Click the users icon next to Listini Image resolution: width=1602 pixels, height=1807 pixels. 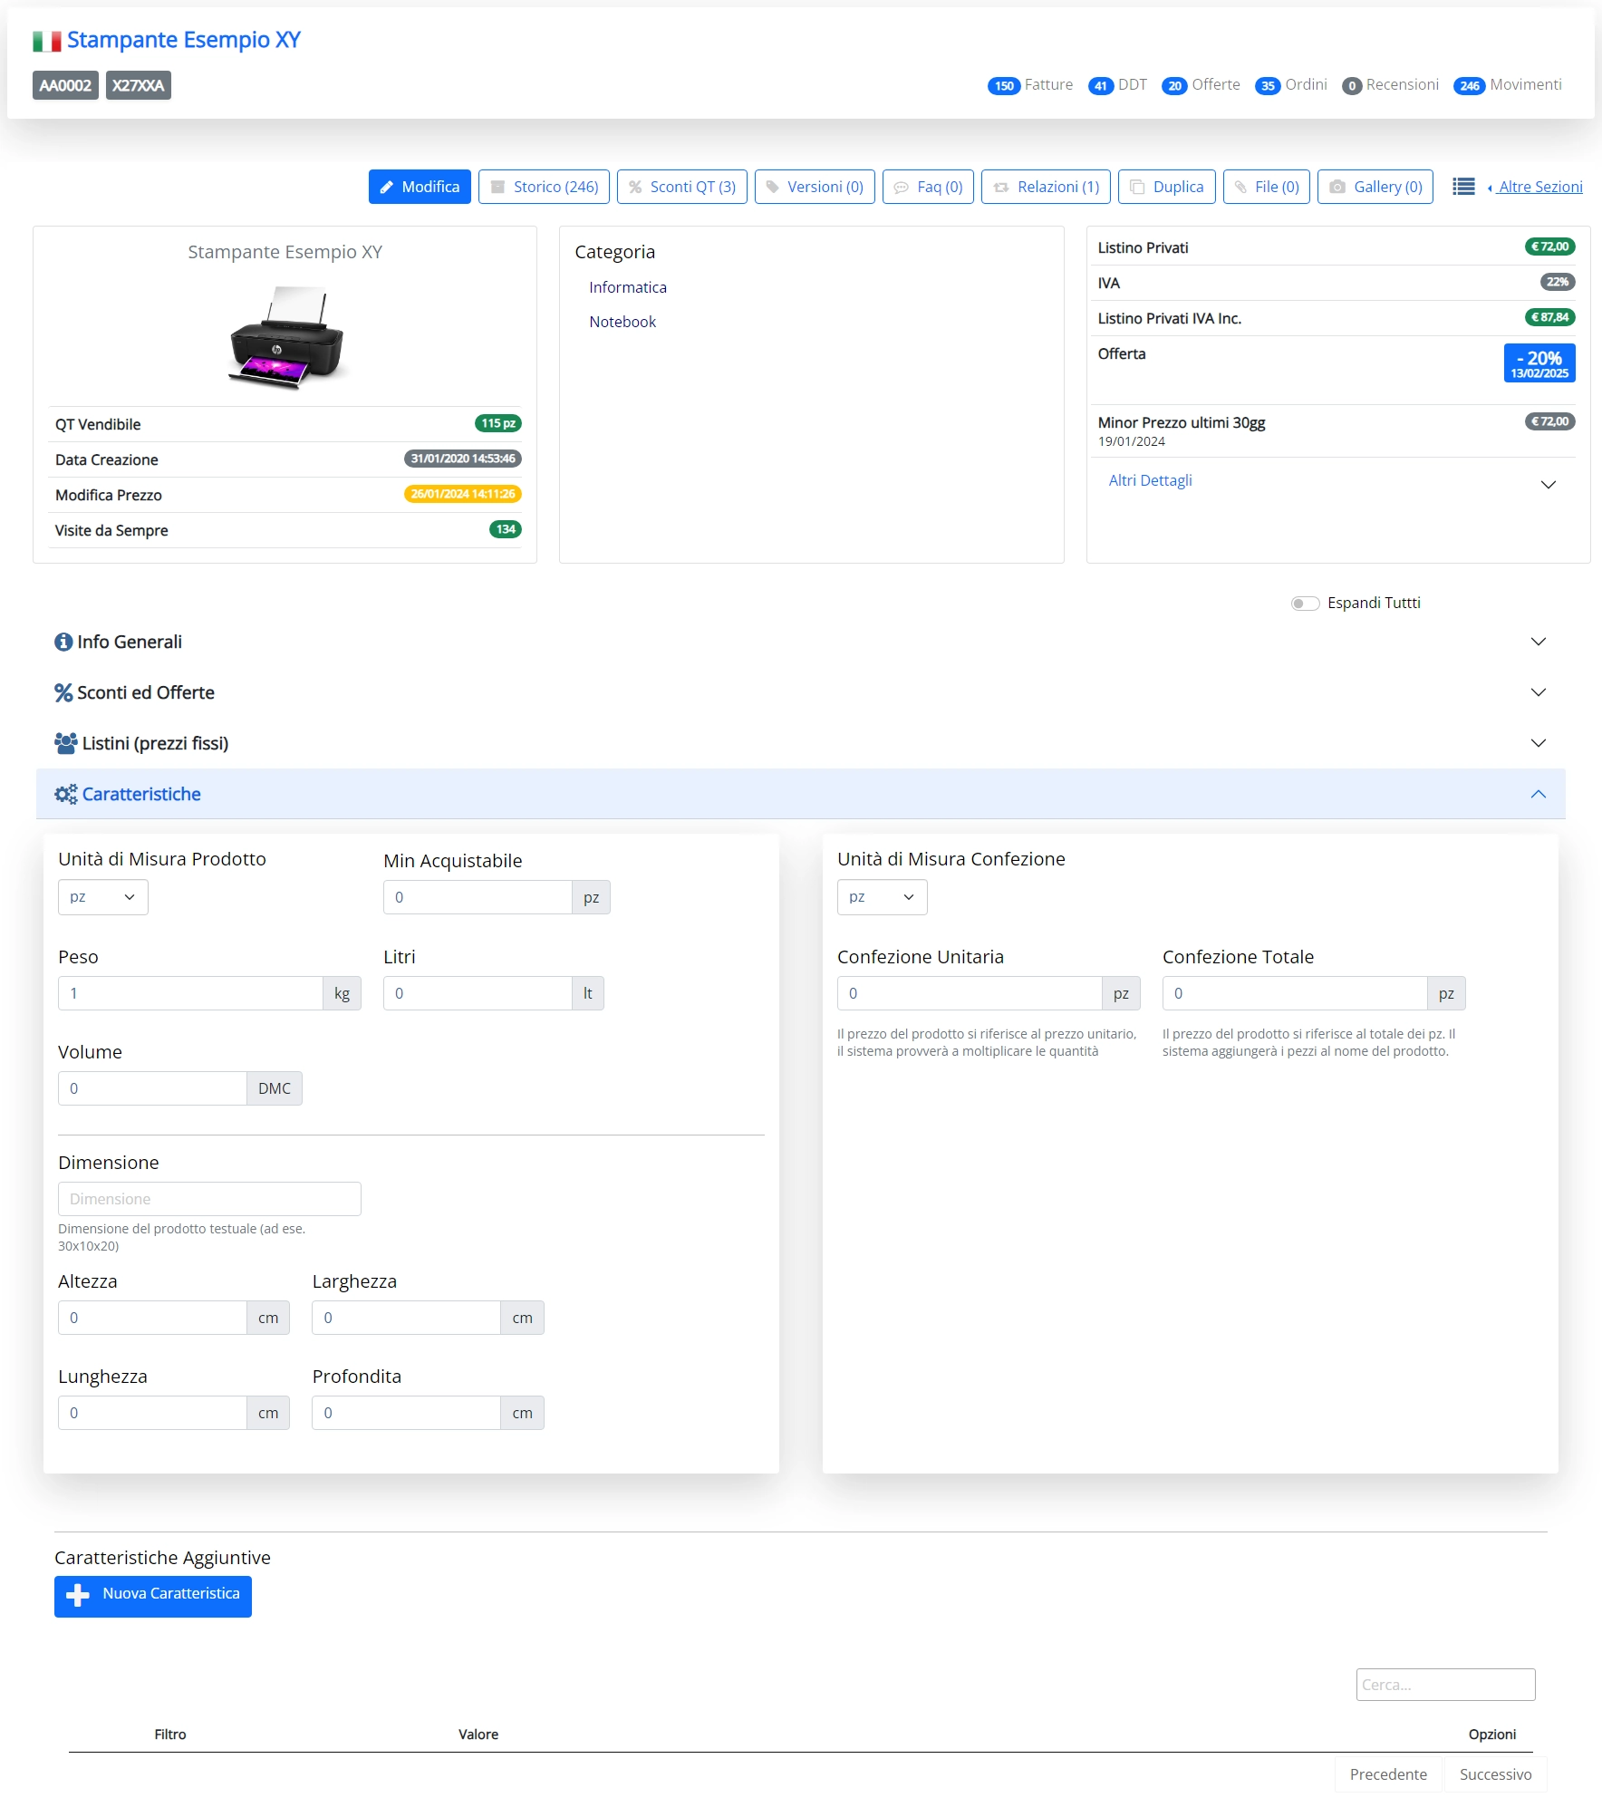(65, 743)
